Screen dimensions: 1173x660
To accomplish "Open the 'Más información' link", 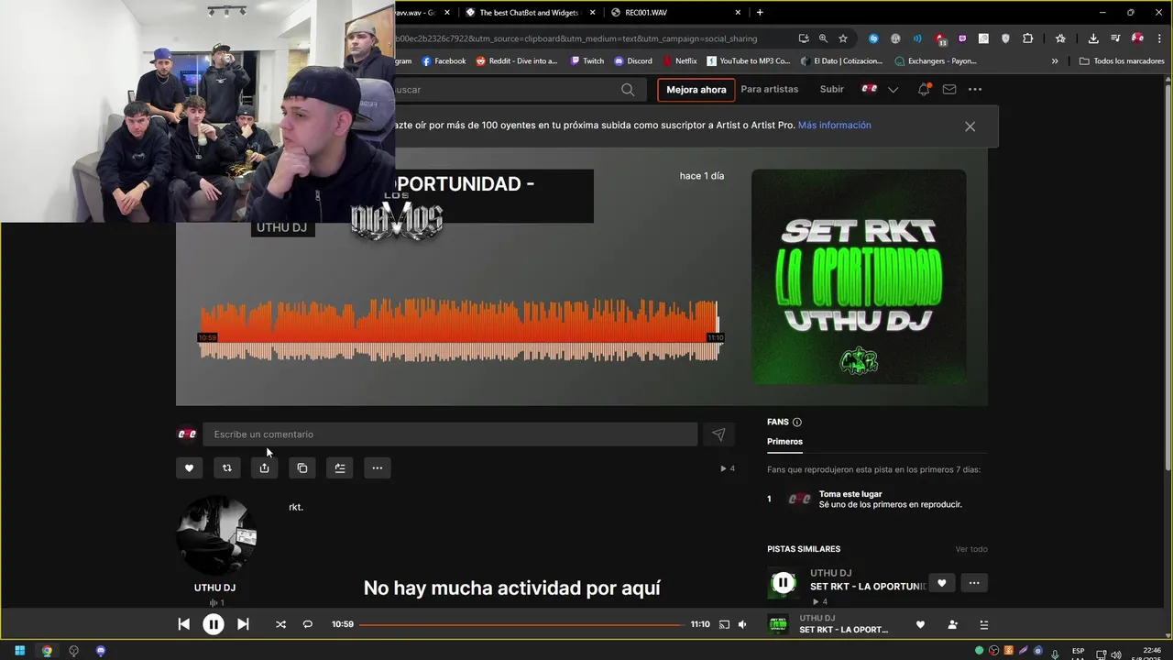I will [834, 125].
